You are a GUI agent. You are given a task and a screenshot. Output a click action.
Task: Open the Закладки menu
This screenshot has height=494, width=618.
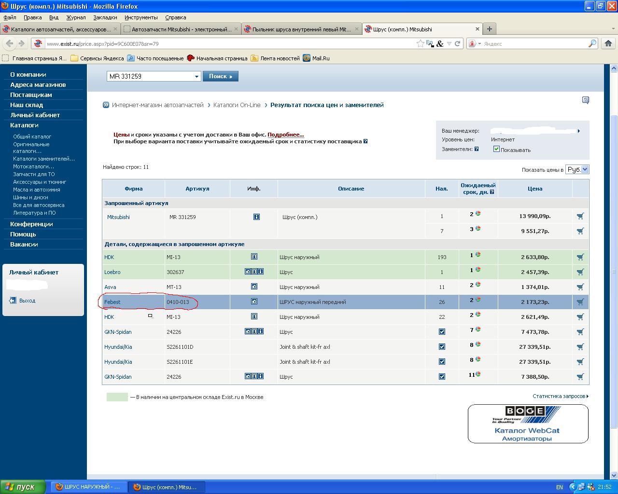[105, 17]
